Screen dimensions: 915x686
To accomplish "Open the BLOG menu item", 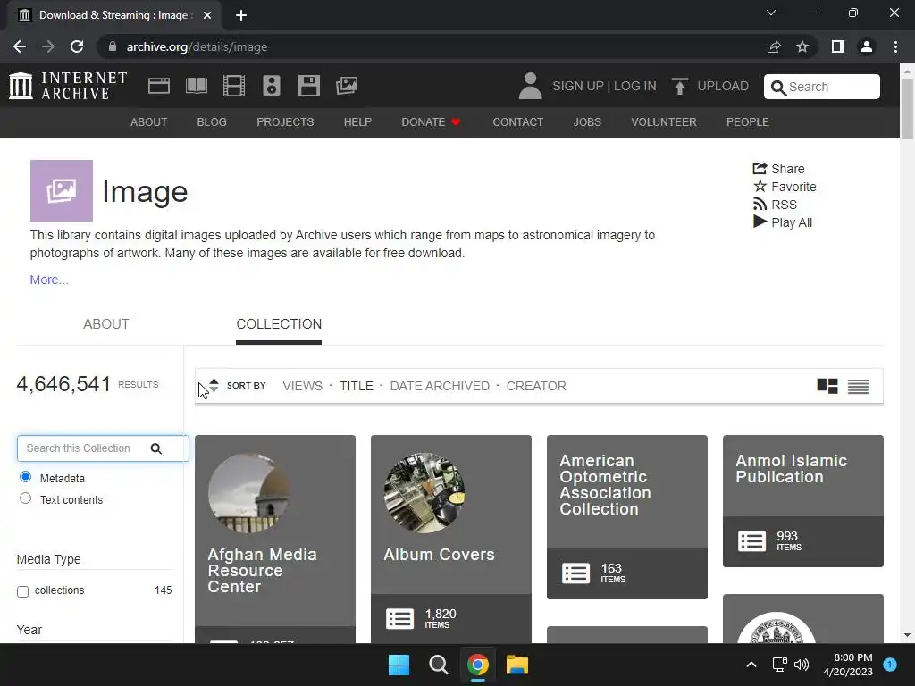I will [x=212, y=121].
